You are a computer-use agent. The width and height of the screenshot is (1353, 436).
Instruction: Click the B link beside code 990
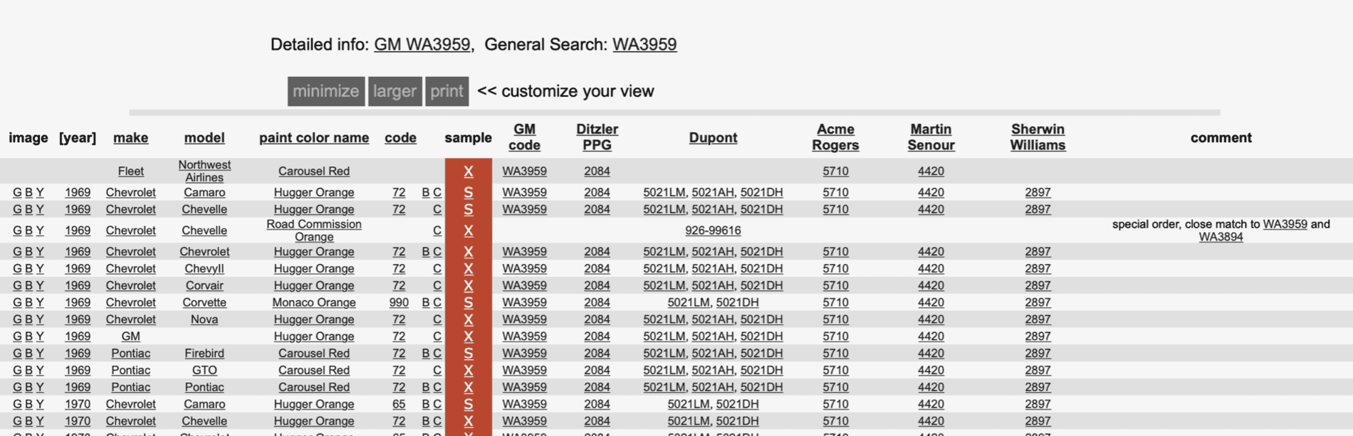426,302
